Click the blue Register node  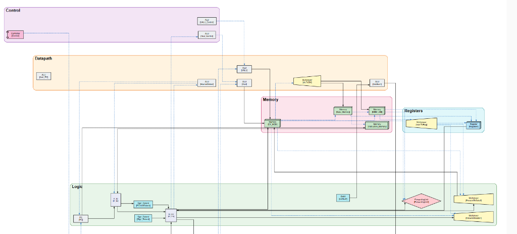click(474, 125)
